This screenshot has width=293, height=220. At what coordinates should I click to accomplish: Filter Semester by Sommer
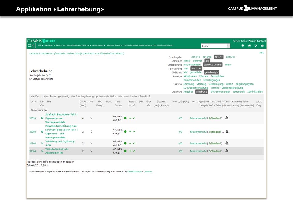[197, 61]
